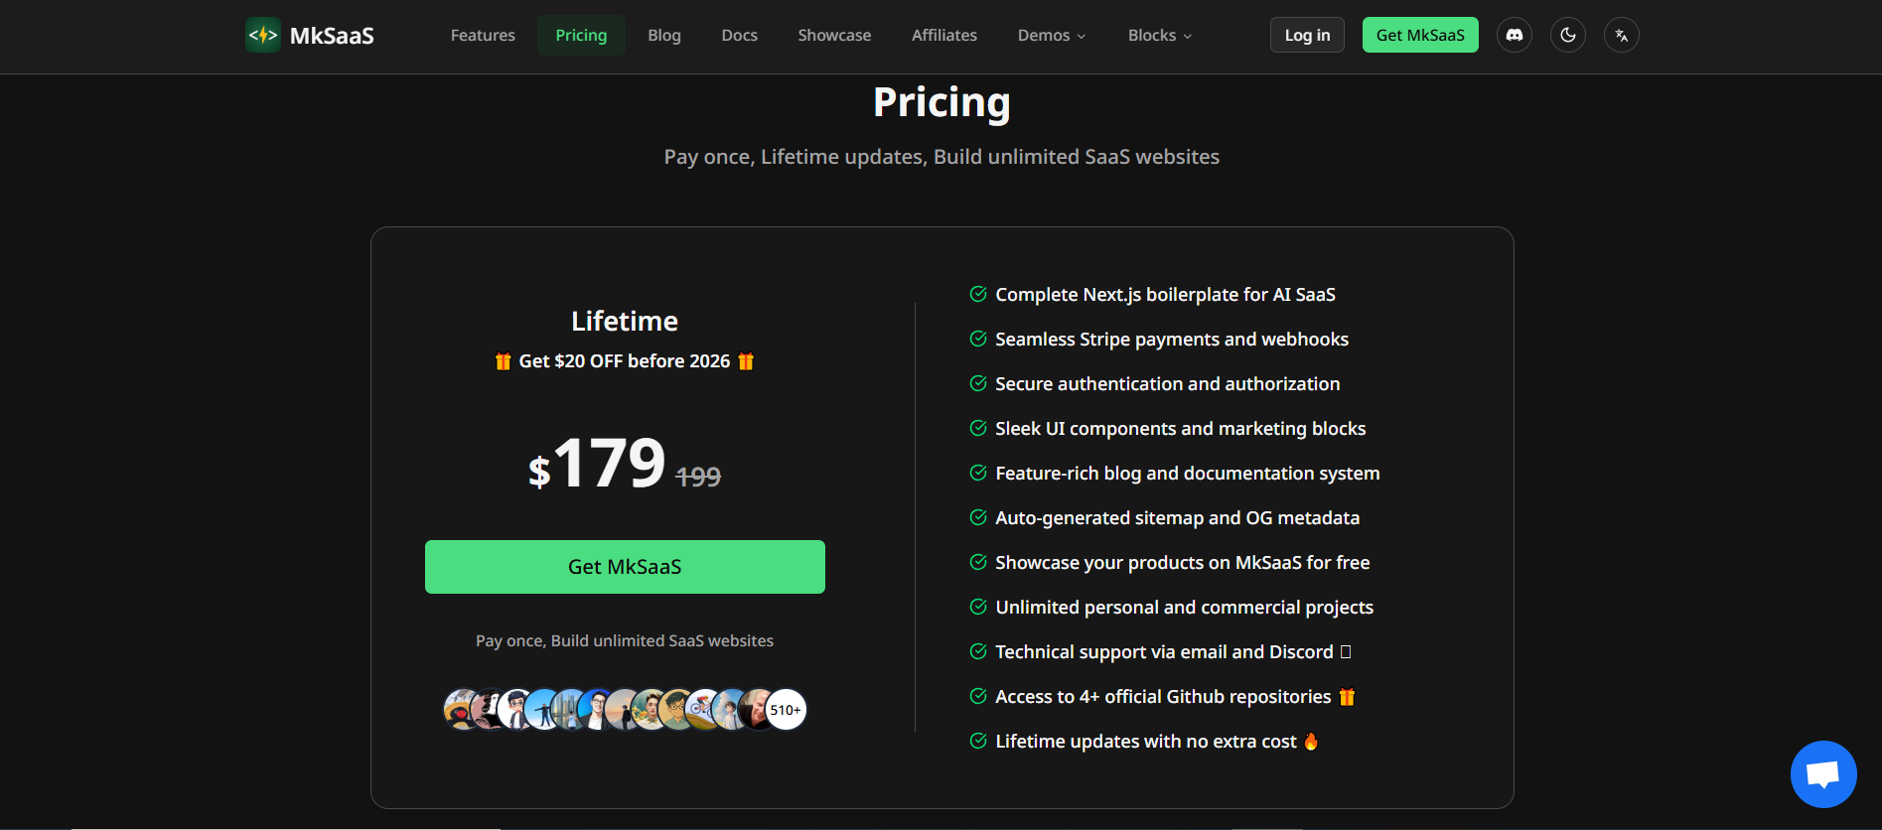This screenshot has height=830, width=1882.
Task: Expand the Blocks dropdown
Action: pos(1158,34)
